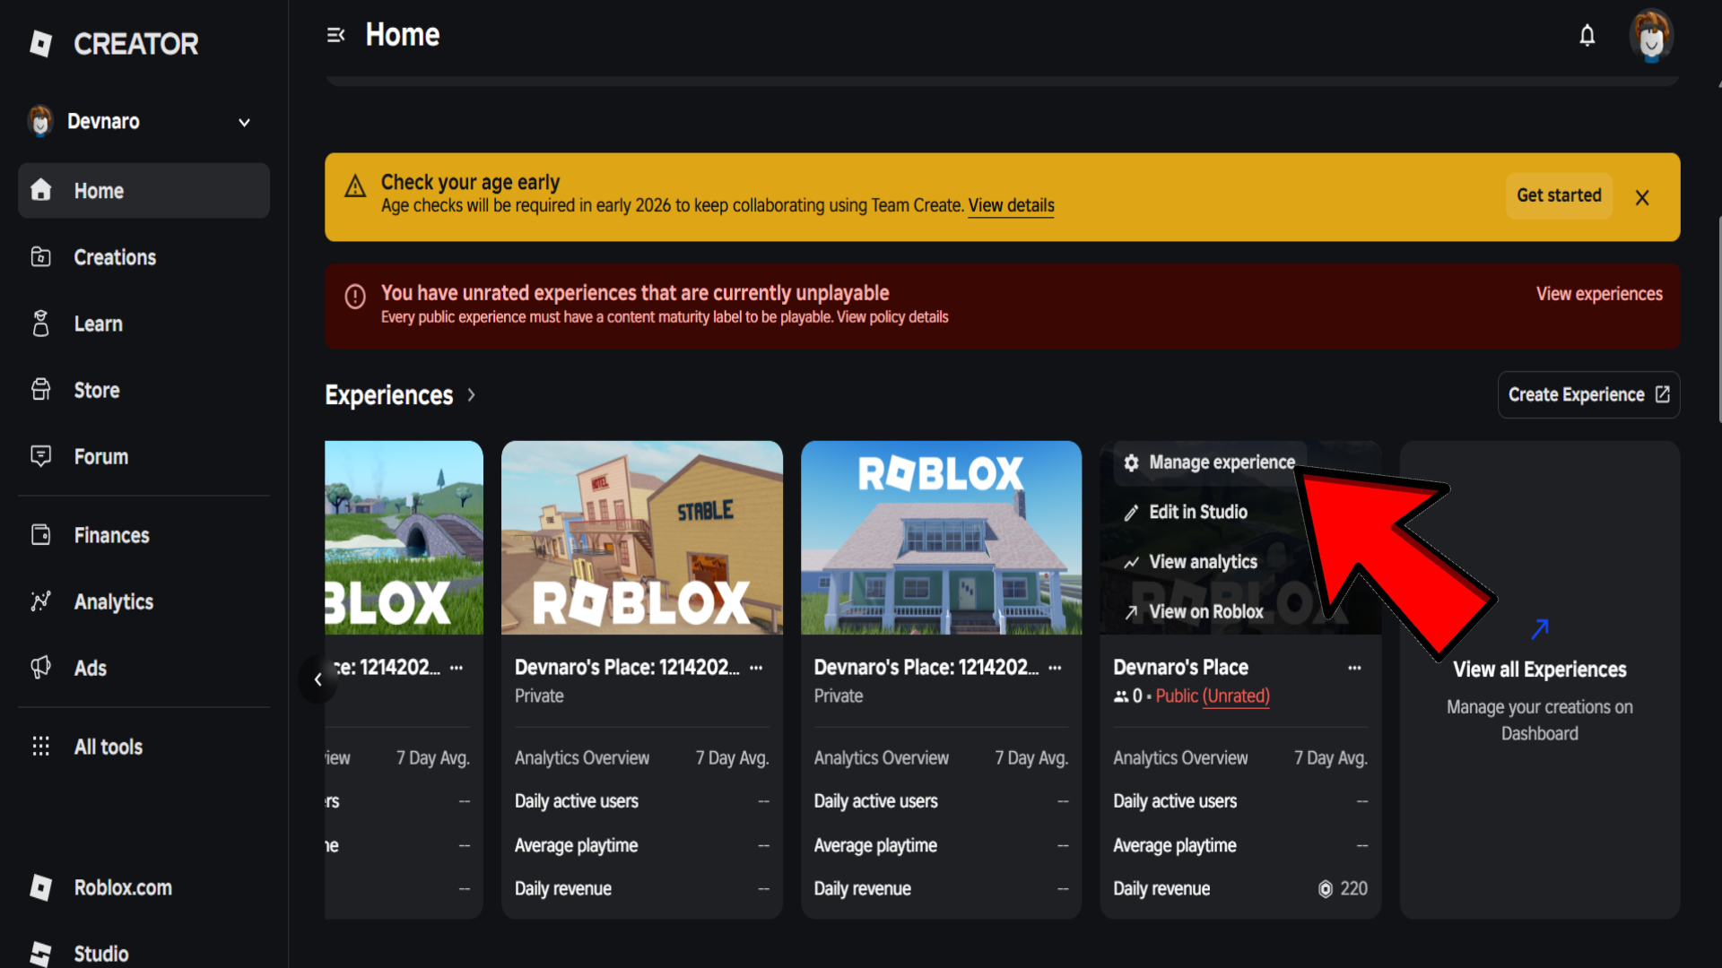Dismiss the age check banner
This screenshot has width=1722, height=968.
1642,197
